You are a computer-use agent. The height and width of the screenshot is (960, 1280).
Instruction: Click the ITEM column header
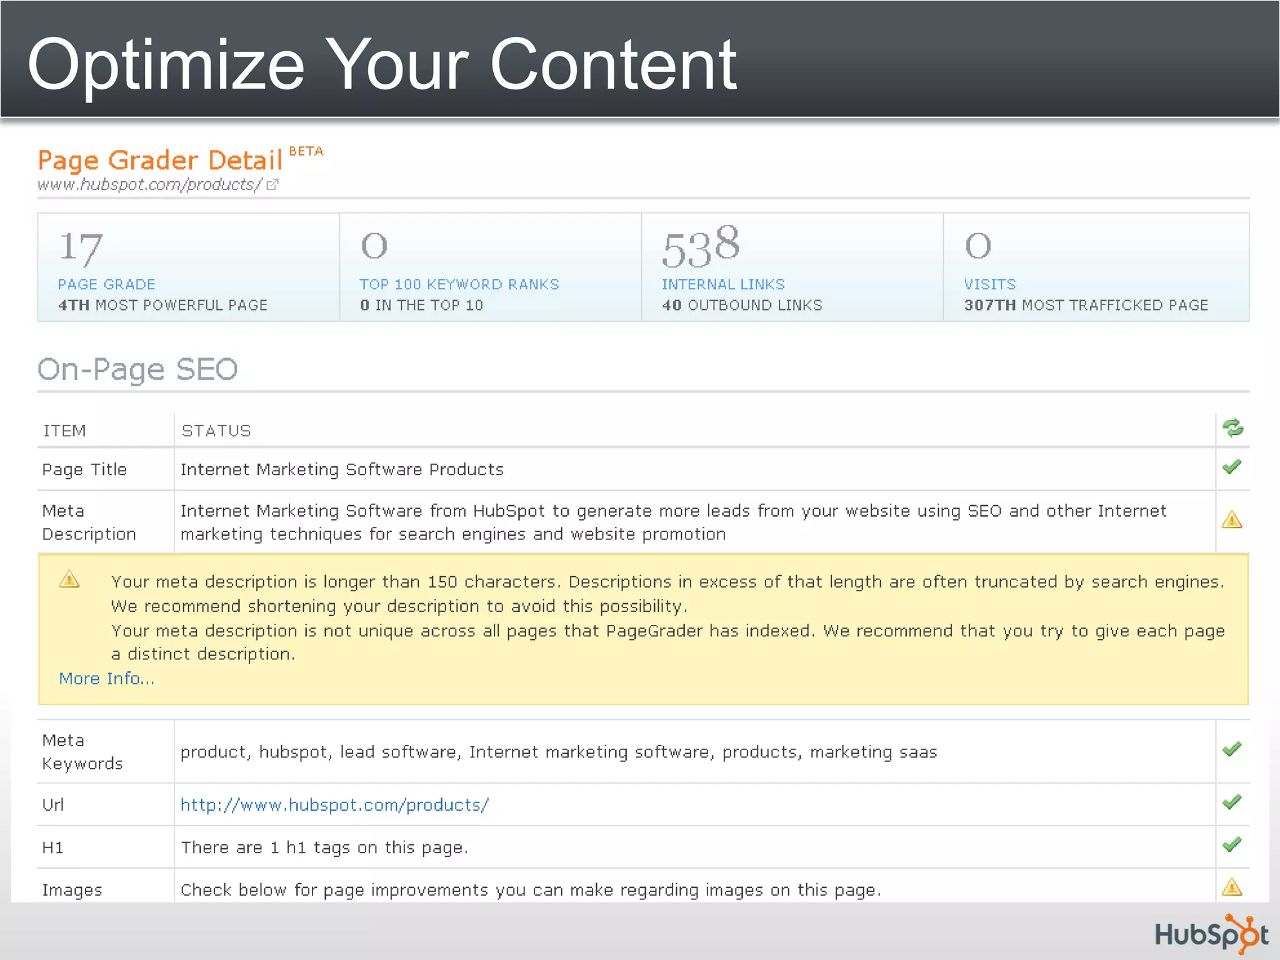[x=64, y=431]
